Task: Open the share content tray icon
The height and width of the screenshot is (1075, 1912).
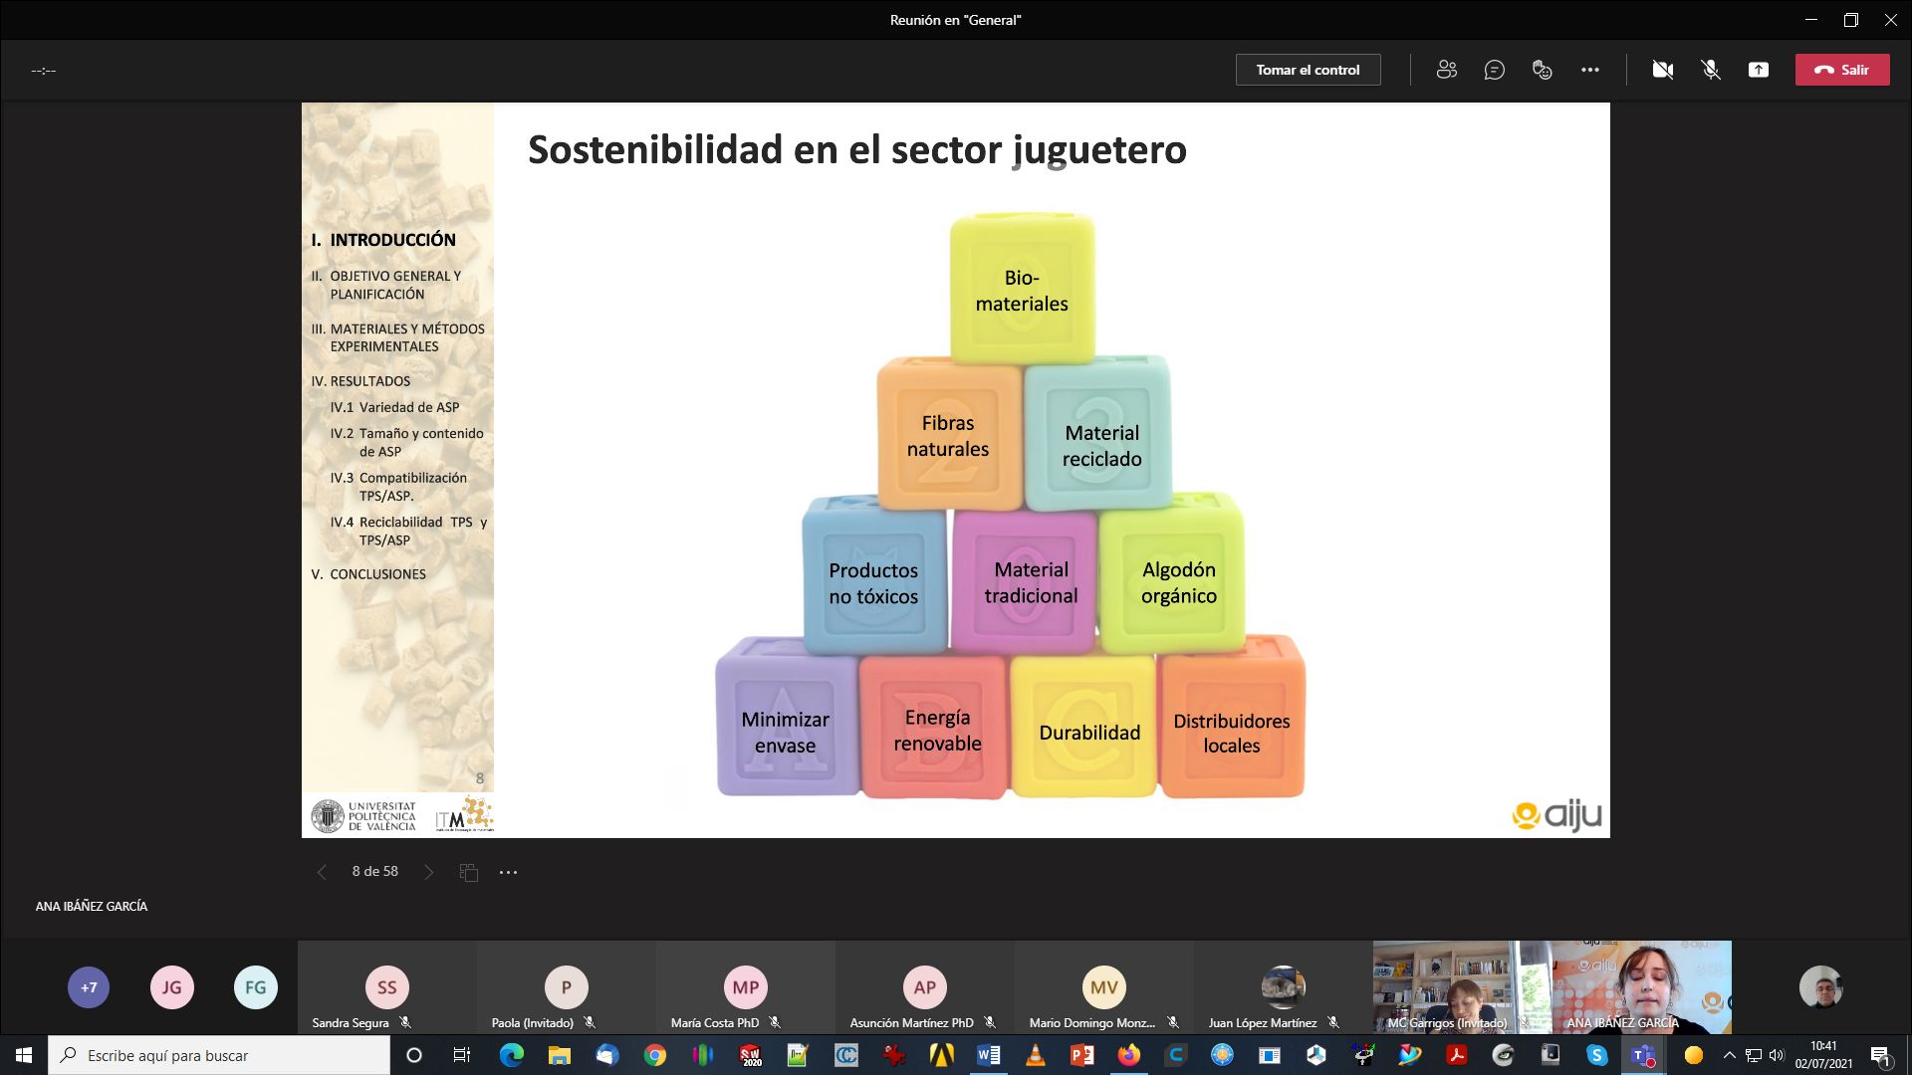Action: 1758,70
